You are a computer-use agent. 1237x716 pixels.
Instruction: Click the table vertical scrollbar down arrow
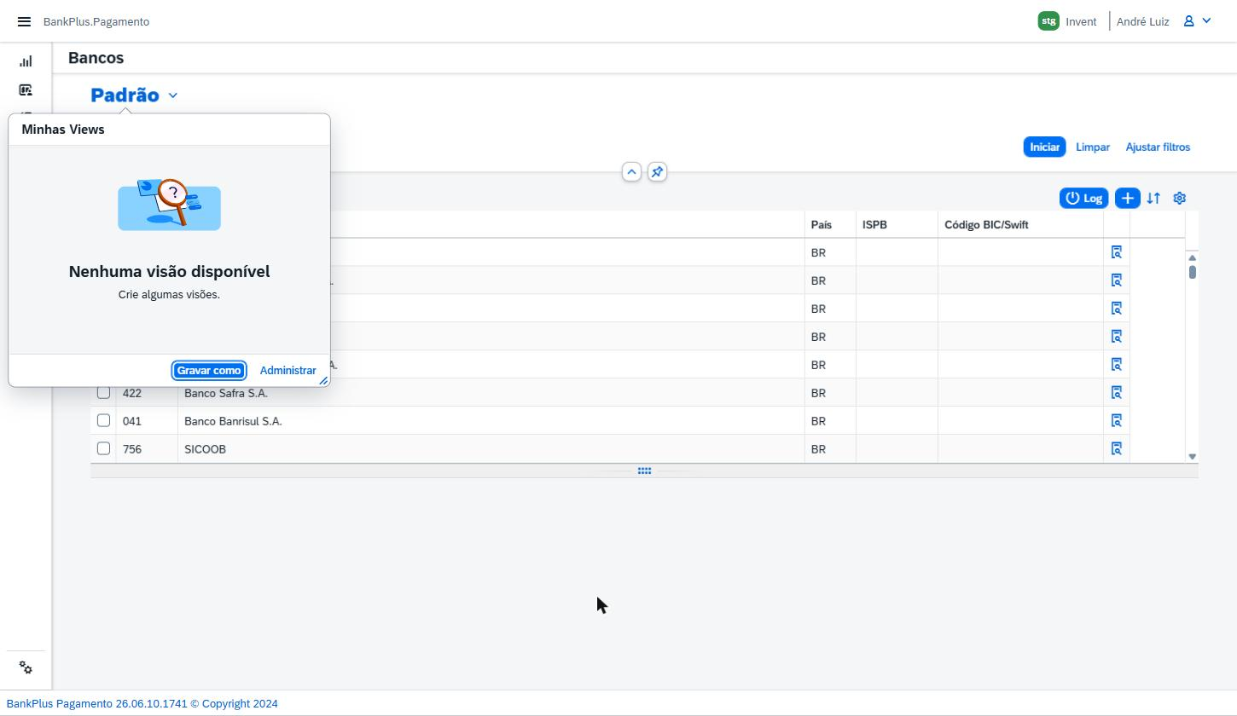click(x=1193, y=457)
